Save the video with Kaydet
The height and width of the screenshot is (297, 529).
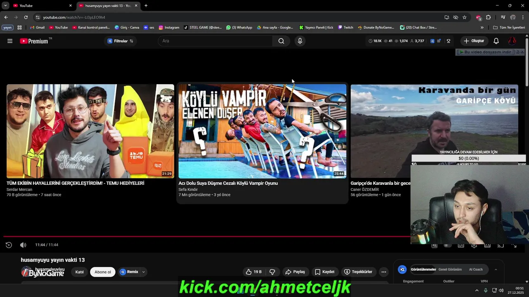click(324, 272)
